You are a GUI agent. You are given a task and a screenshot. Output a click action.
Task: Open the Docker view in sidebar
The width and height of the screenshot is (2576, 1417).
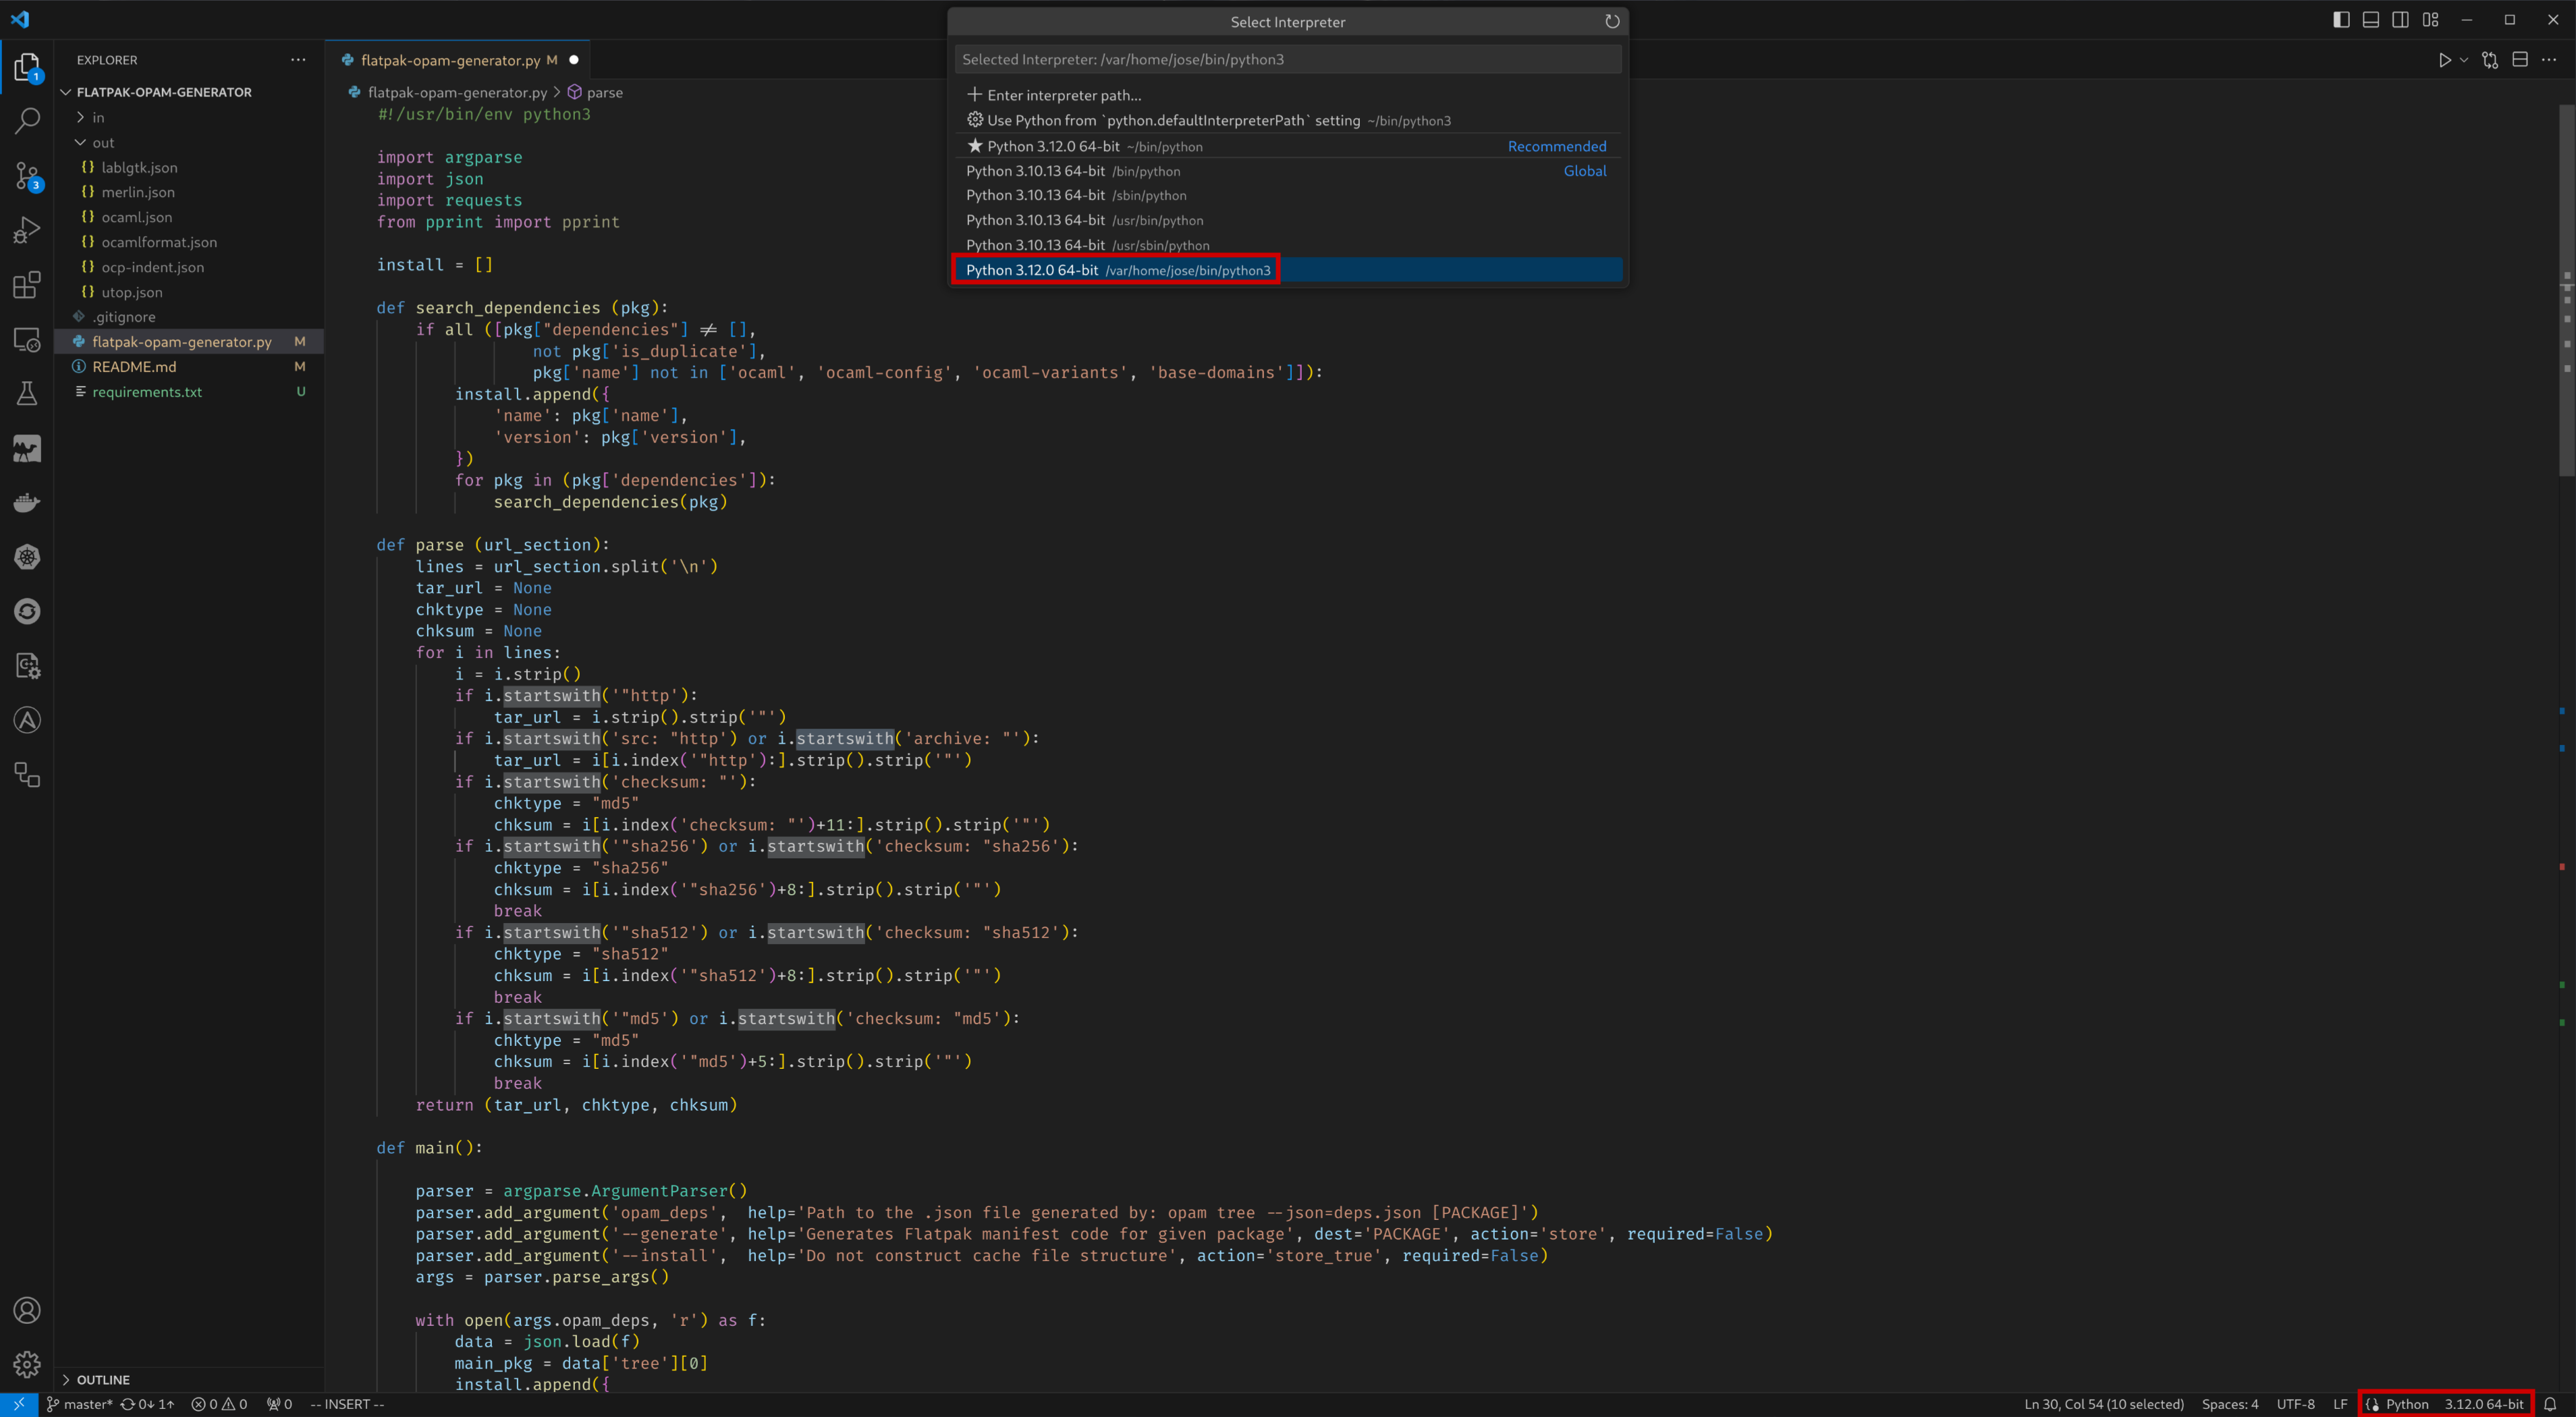click(27, 502)
